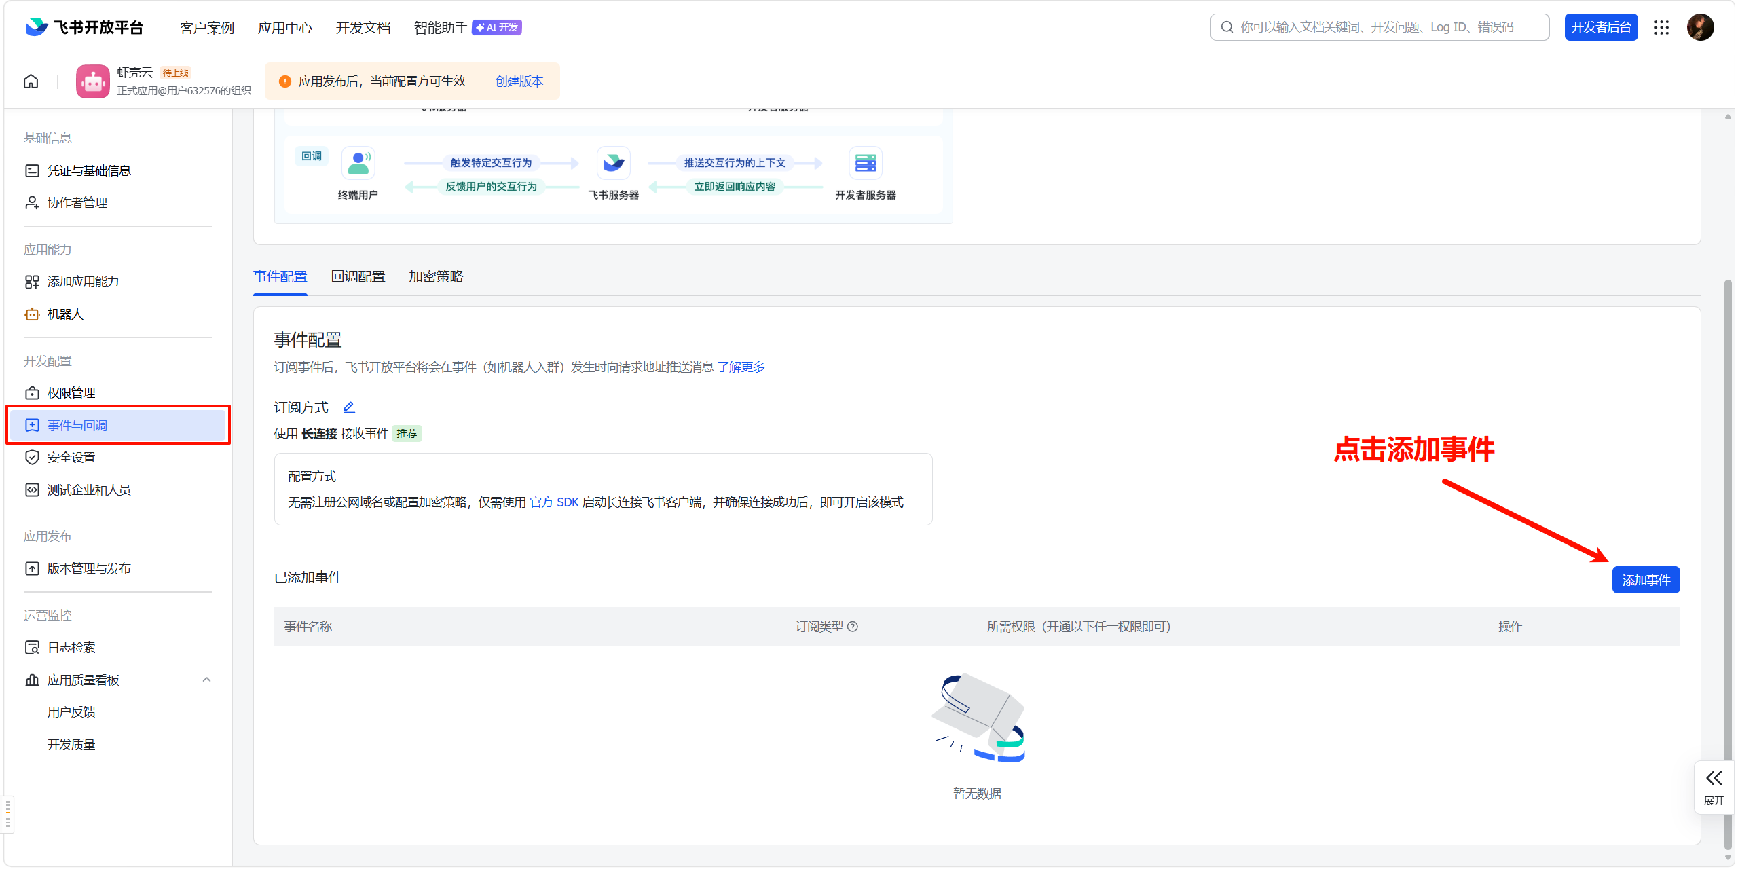Viewport: 1738px width, 869px height.
Task: Click the user avatar in the top right
Action: pos(1700,27)
